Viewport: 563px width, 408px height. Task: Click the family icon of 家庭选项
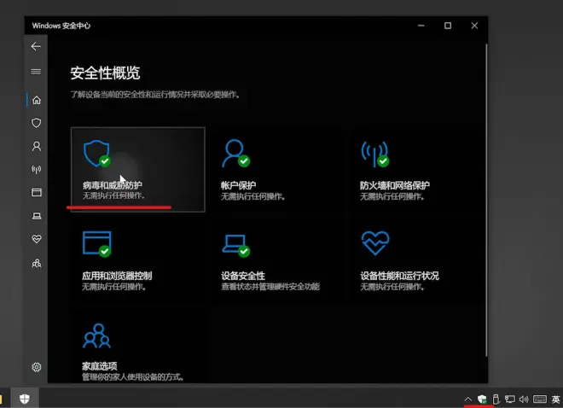tap(97, 335)
